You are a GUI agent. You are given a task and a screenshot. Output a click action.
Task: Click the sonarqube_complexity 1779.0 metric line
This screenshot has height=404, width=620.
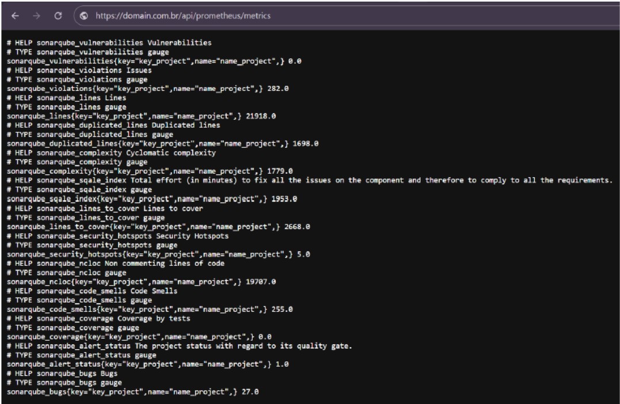(150, 171)
